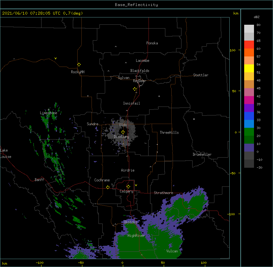Select the yellow radar site marker at Olds
This screenshot has width=273, height=267.
(x=123, y=132)
